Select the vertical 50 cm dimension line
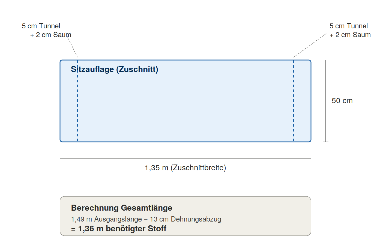 pyautogui.click(x=326, y=101)
